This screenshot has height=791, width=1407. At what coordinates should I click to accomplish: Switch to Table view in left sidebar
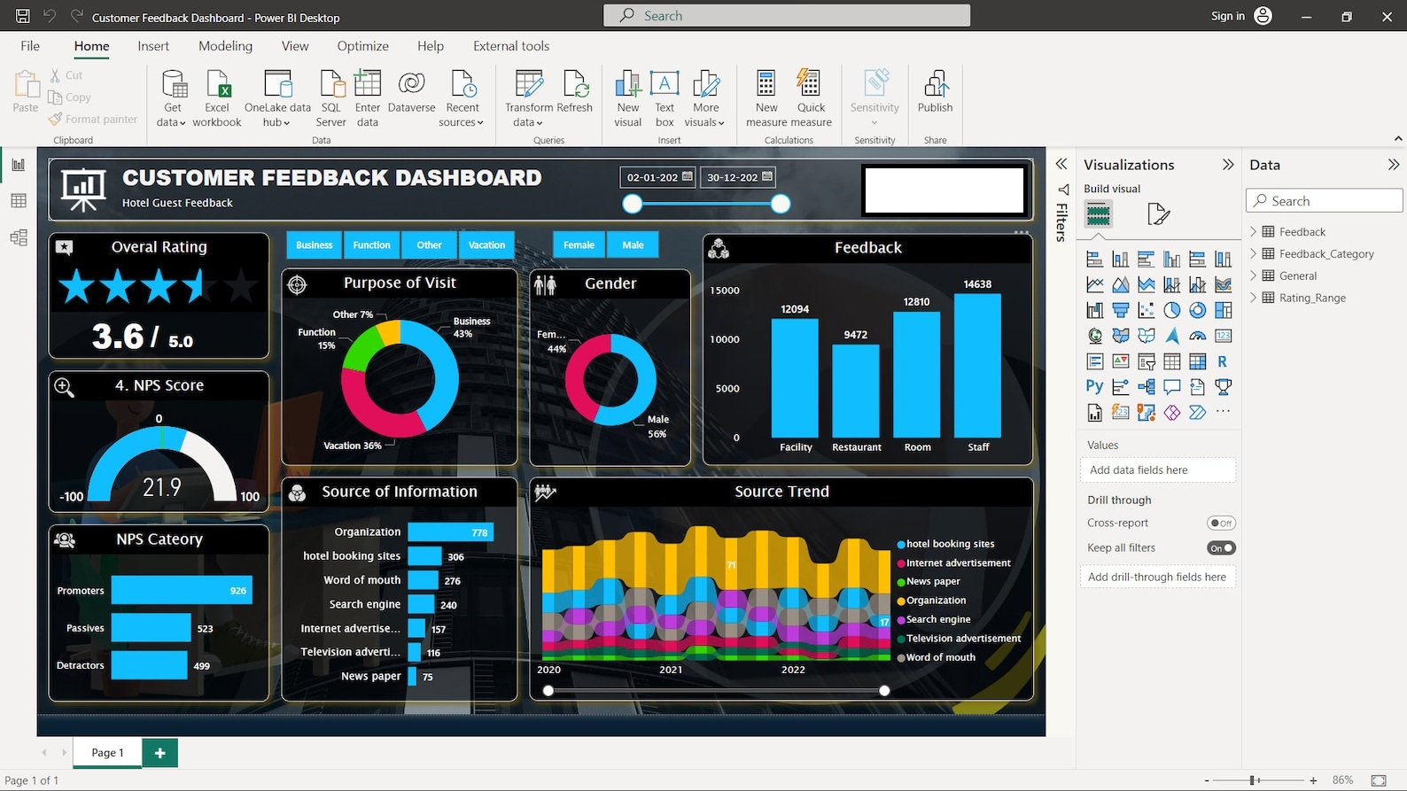pos(19,201)
